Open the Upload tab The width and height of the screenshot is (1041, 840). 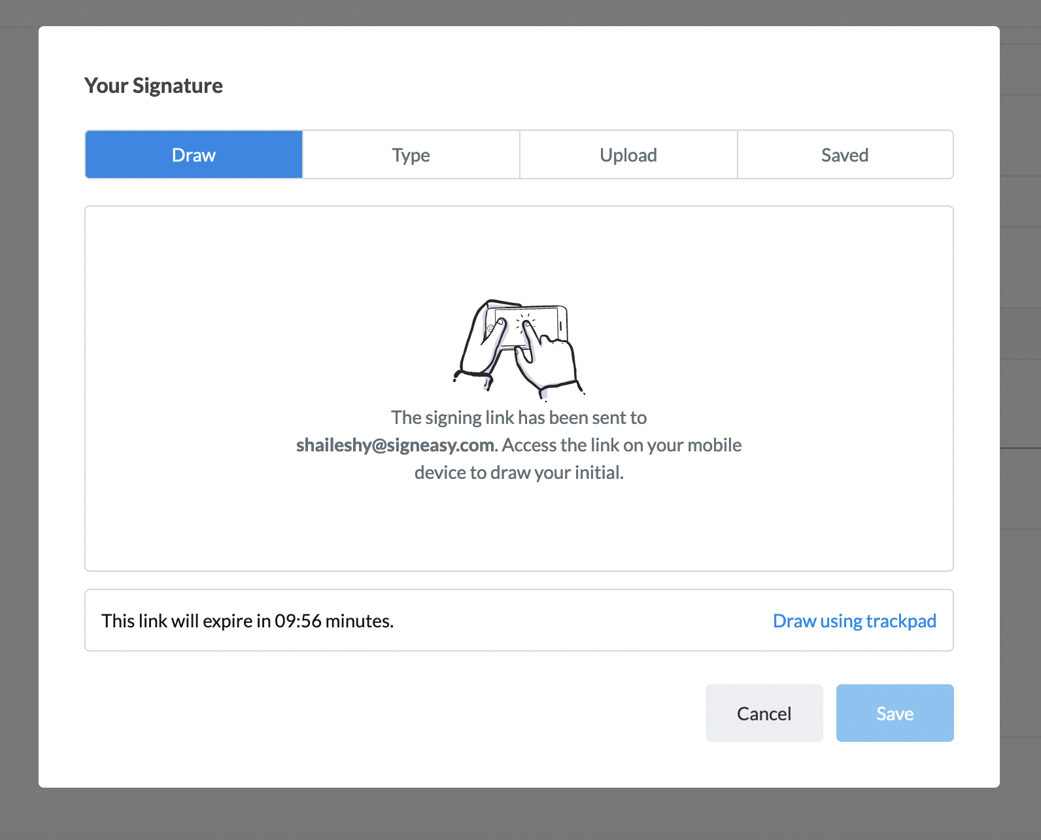click(628, 155)
